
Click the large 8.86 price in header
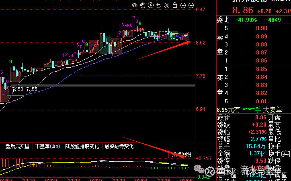[243, 10]
